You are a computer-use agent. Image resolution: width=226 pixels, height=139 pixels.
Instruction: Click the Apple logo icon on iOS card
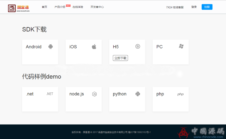(94, 47)
